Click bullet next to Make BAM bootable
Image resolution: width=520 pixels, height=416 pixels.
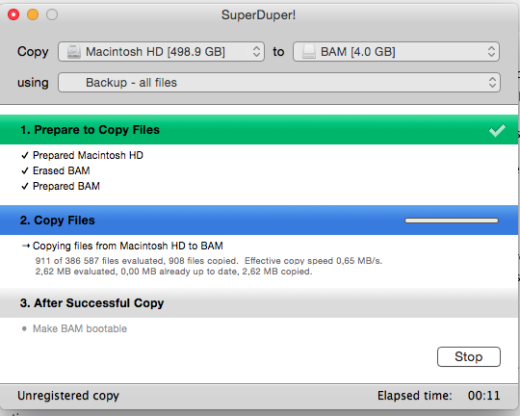coord(24,328)
